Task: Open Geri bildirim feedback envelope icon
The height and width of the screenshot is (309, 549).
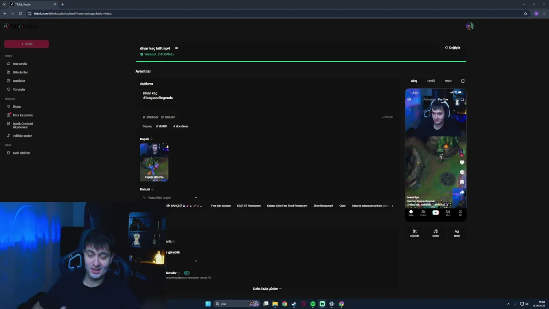Action: tap(9, 153)
